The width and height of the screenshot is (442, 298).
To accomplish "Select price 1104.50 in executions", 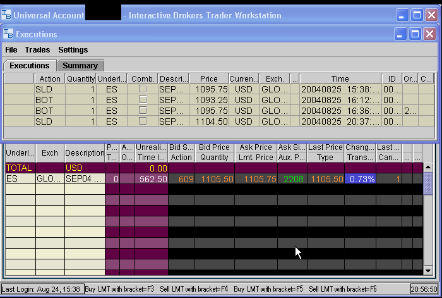I will tap(209, 121).
